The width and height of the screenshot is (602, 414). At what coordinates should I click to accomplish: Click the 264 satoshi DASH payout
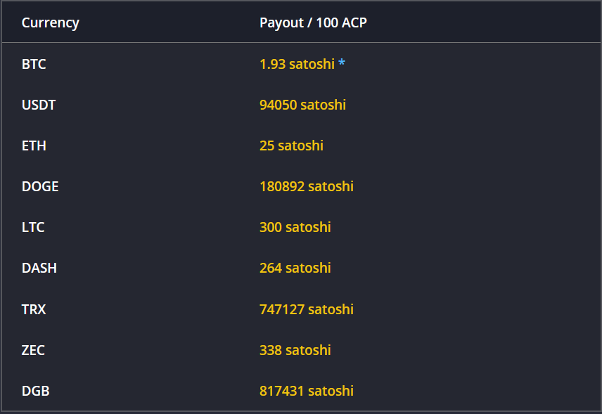click(x=295, y=268)
